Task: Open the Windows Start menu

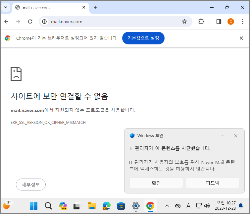Action: pos(34,206)
